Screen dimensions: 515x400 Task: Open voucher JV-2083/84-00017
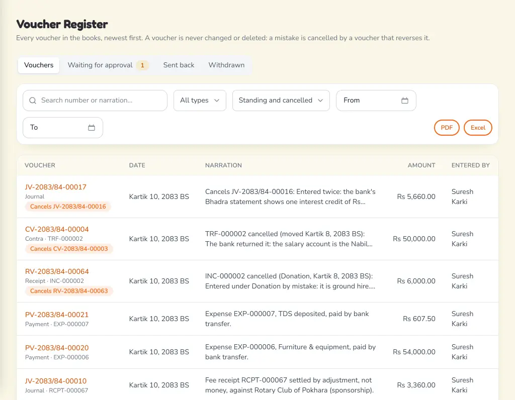pyautogui.click(x=55, y=187)
